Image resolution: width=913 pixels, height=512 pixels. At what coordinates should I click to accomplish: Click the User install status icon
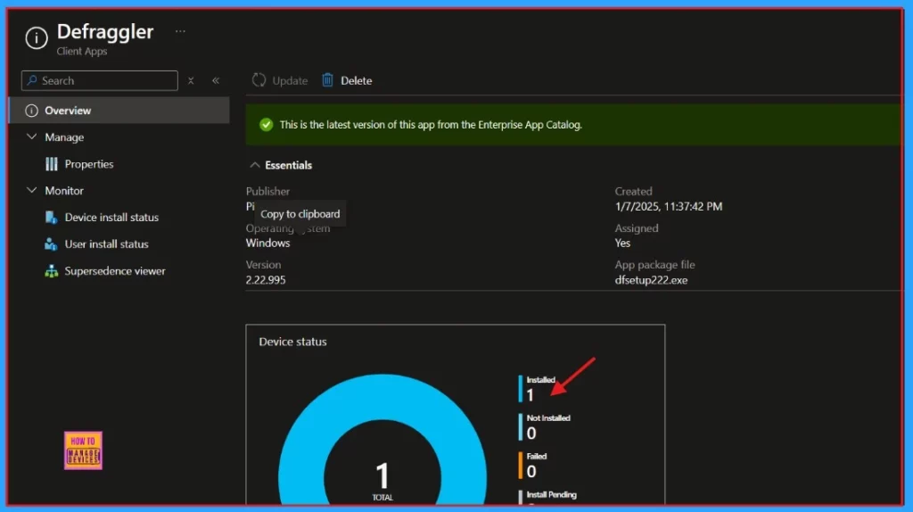(x=51, y=244)
